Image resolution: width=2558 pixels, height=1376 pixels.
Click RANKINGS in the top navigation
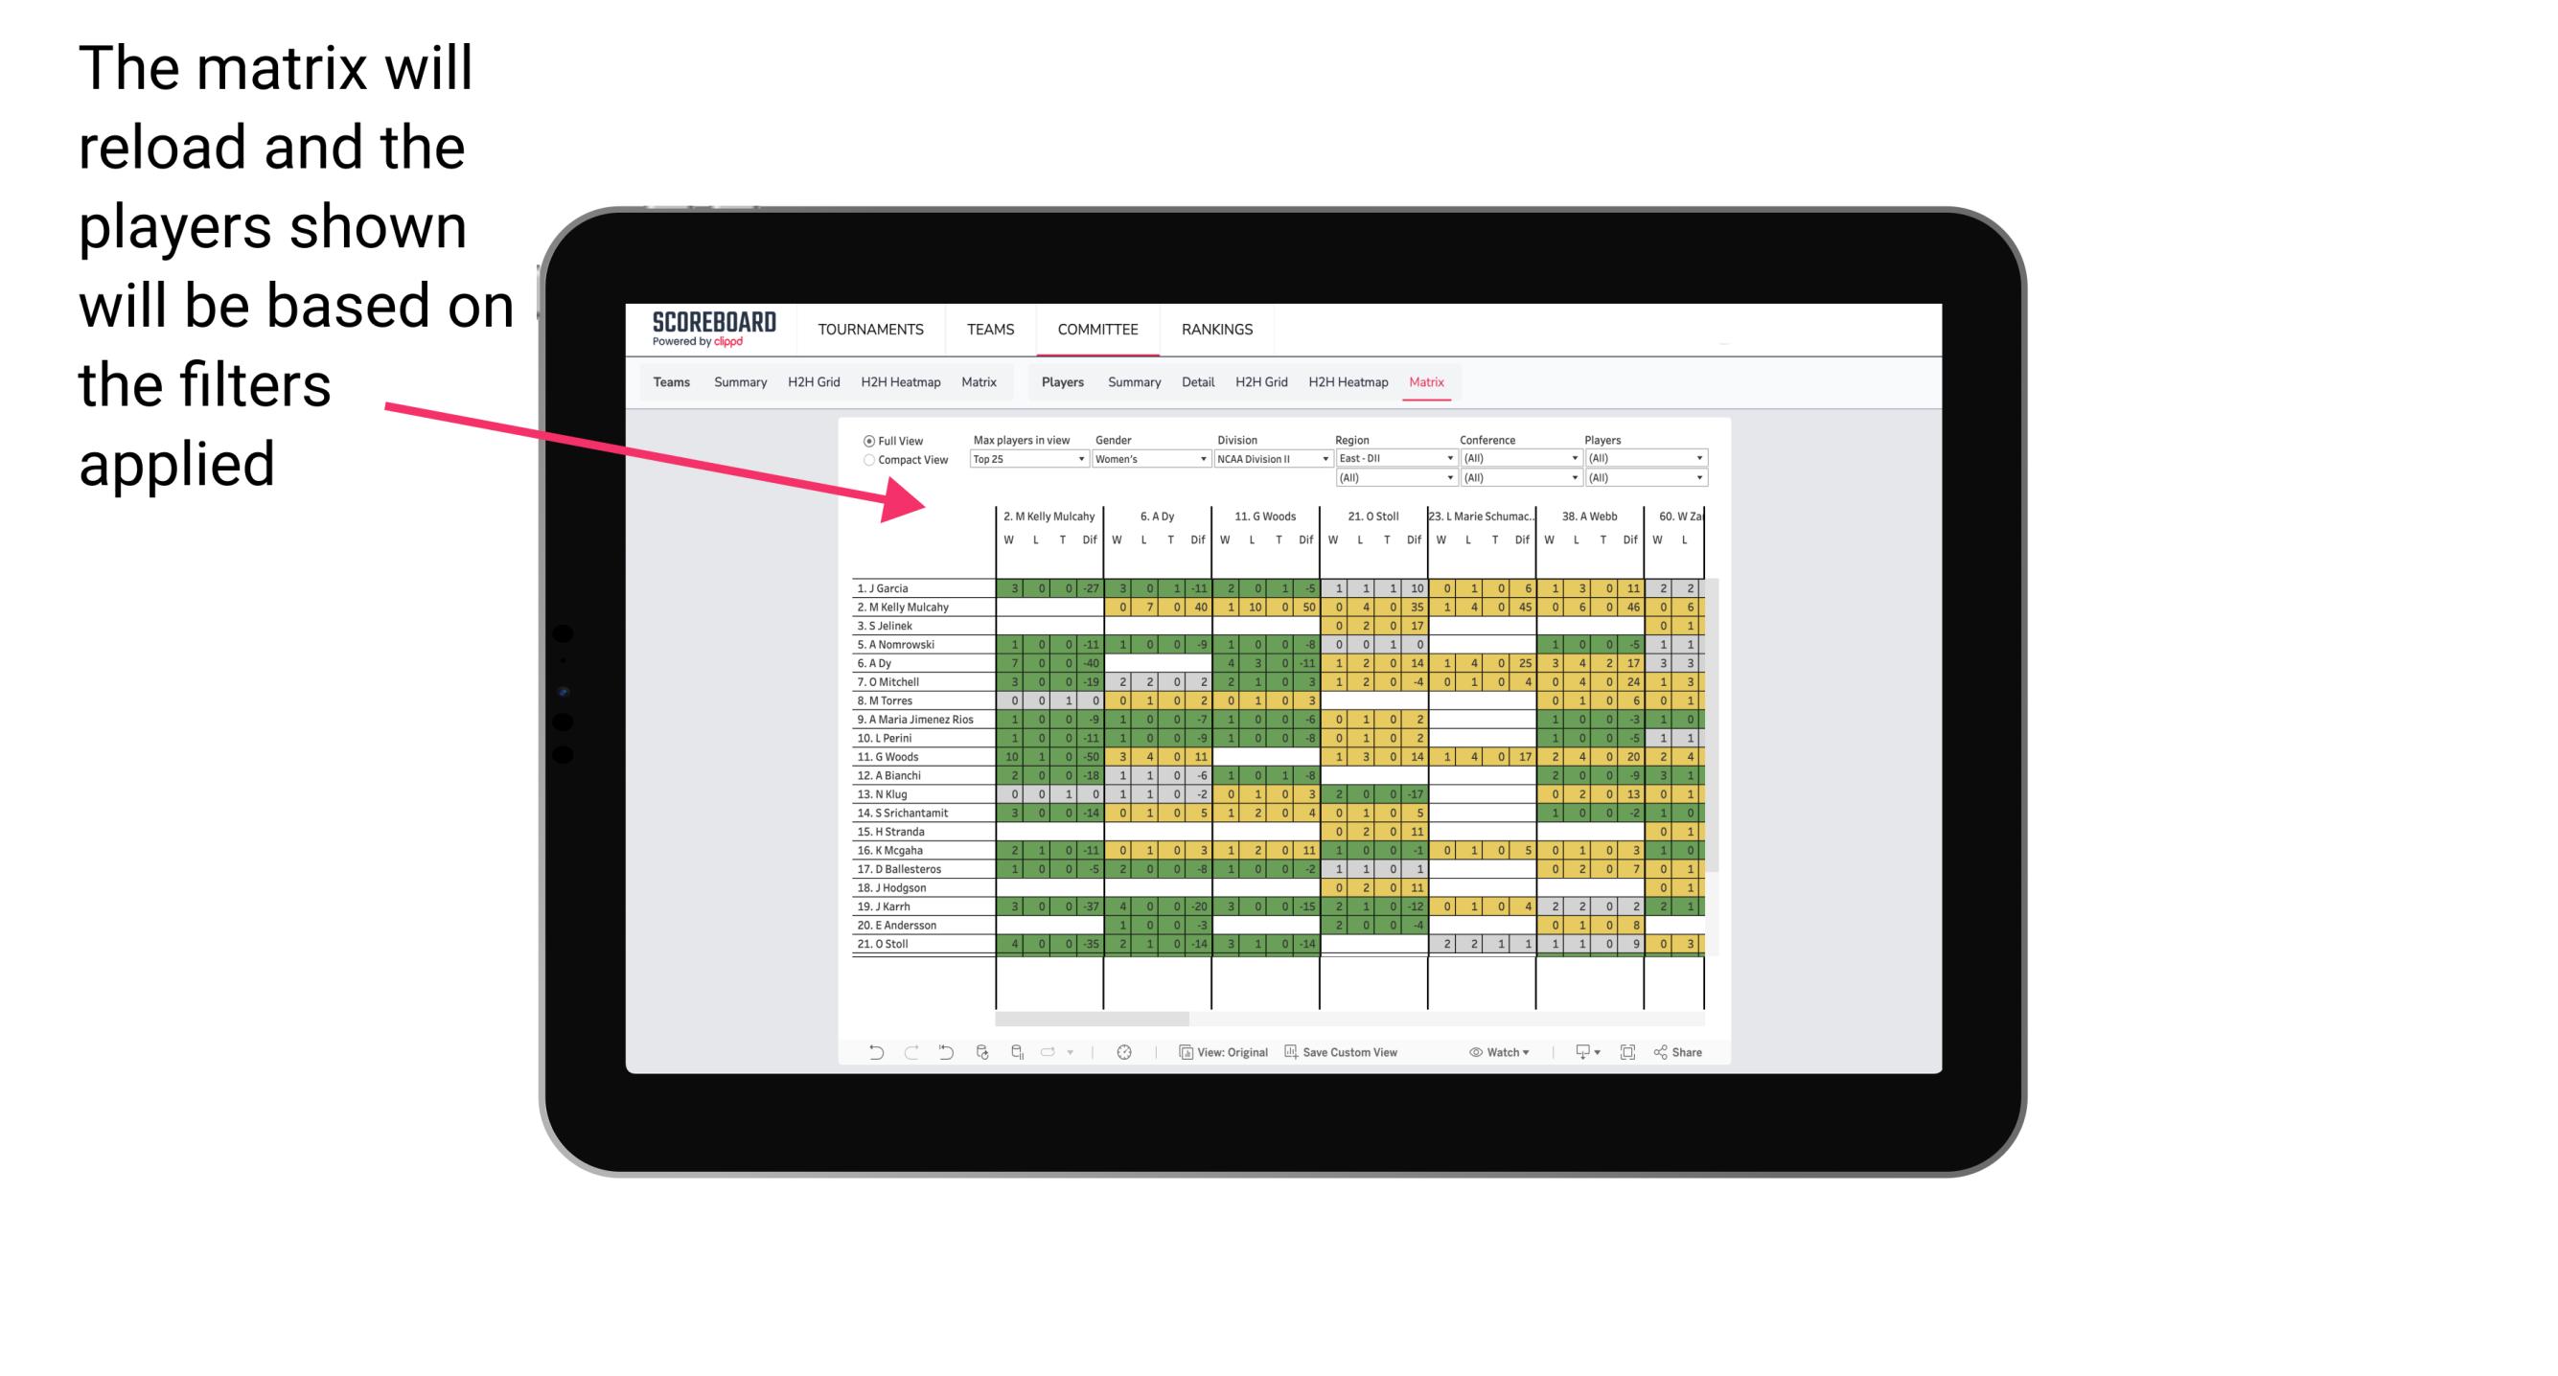click(1216, 329)
